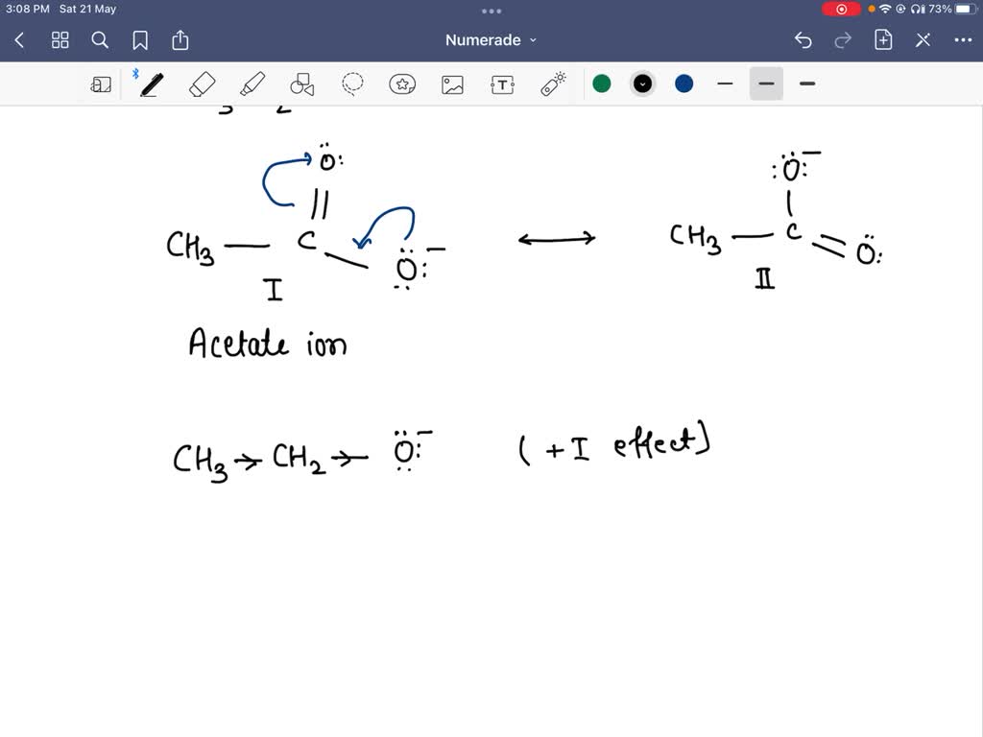Select the Eraser tool
983x737 pixels.
tap(202, 83)
